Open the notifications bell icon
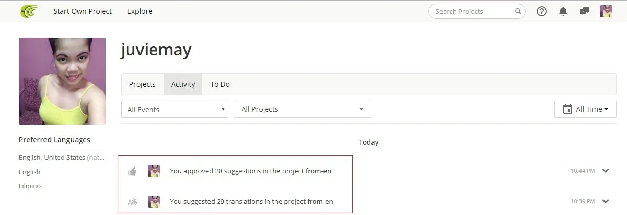The width and height of the screenshot is (627, 215). [563, 11]
